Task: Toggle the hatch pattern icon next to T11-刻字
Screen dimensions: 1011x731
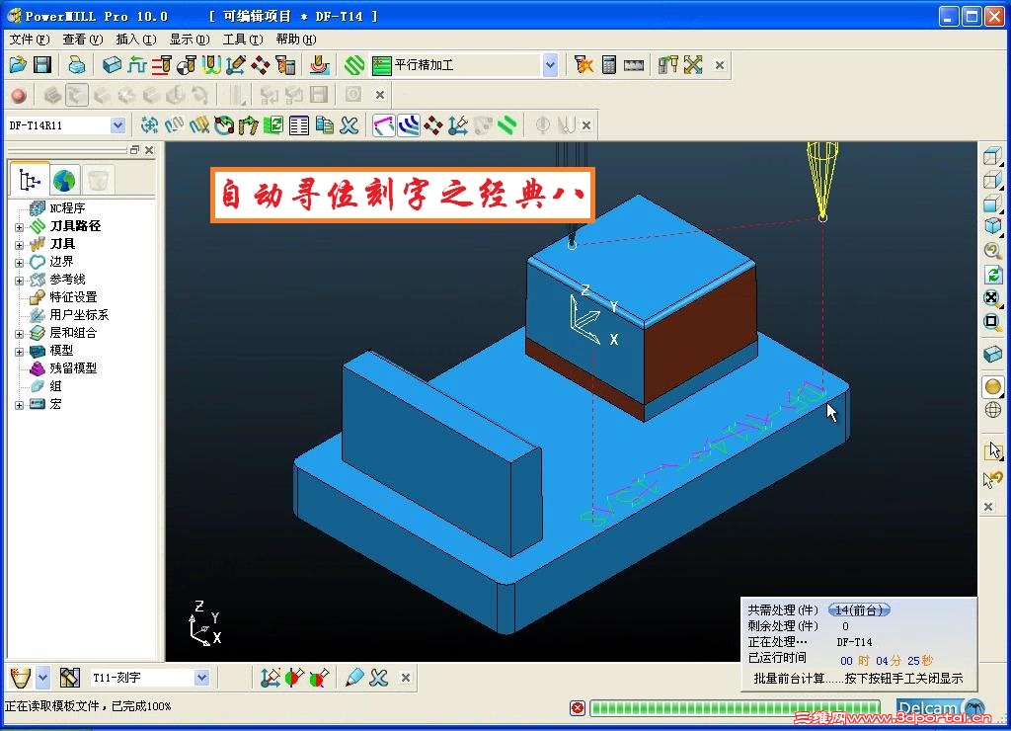Action: click(x=70, y=678)
